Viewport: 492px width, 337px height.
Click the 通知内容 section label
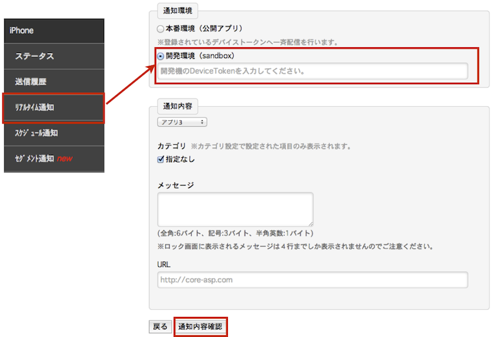[178, 106]
